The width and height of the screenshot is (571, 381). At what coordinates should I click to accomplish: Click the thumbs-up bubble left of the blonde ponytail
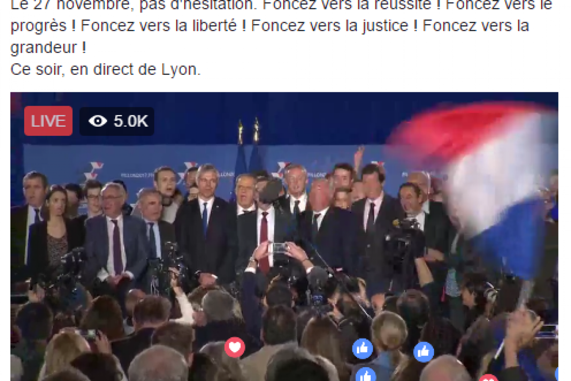(x=363, y=349)
